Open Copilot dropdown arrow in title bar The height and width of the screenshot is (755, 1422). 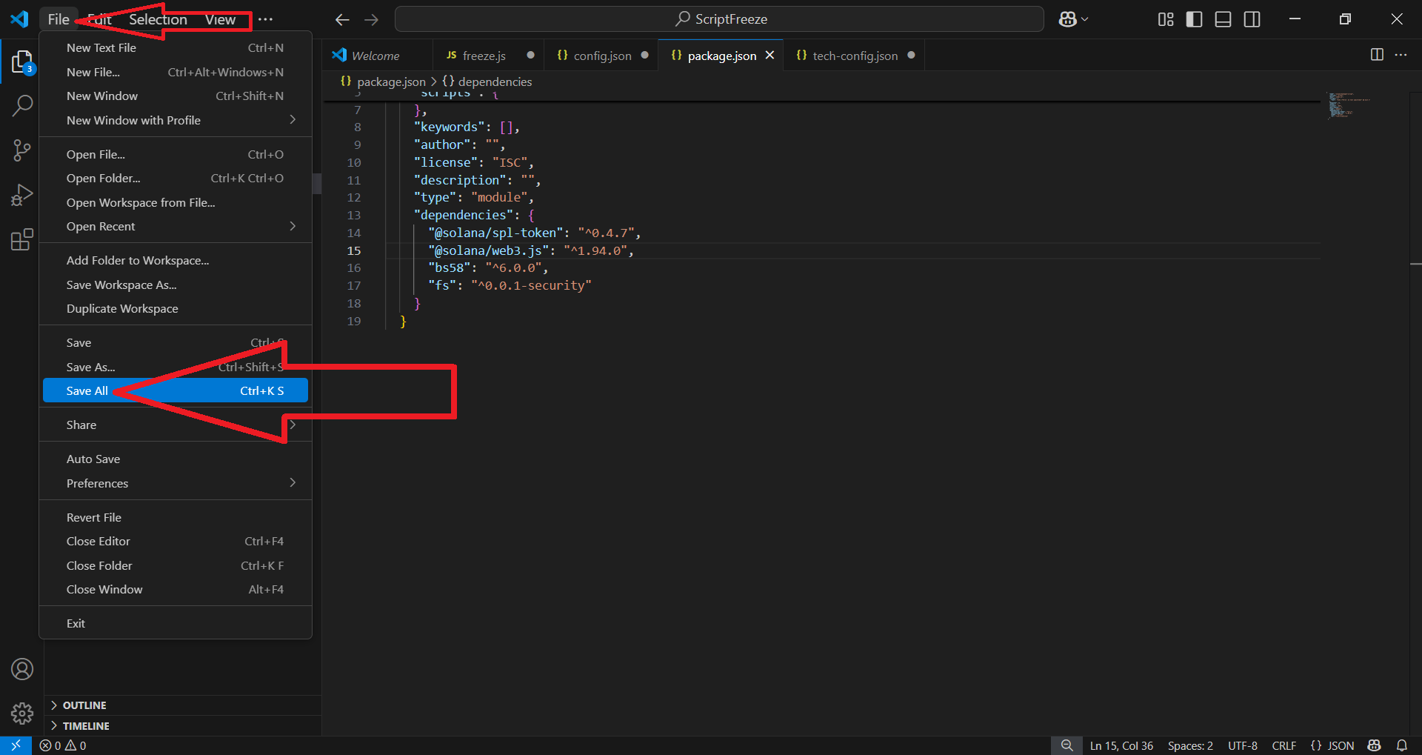tap(1084, 19)
